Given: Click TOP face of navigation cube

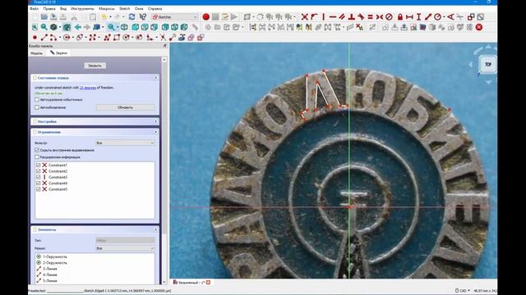Looking at the screenshot, I should (x=488, y=64).
